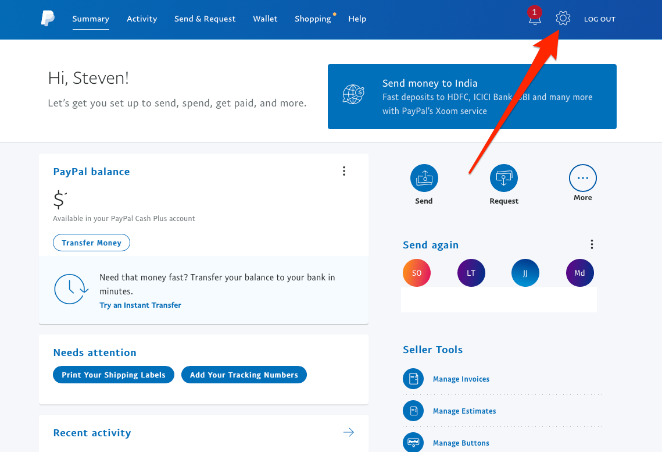Open the Wallet tab
The width and height of the screenshot is (662, 452).
(x=265, y=19)
